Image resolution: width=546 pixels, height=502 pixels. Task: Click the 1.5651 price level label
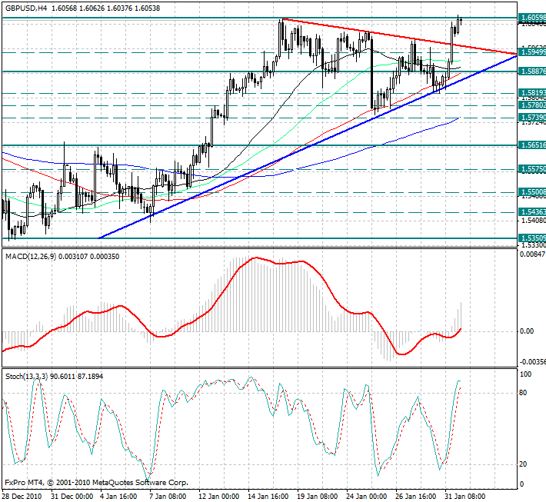click(x=532, y=145)
